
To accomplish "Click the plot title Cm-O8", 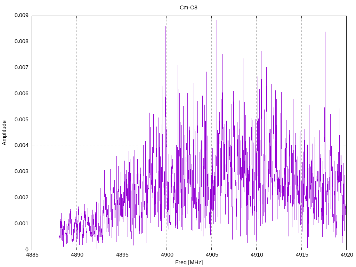I will tap(188, 8).
